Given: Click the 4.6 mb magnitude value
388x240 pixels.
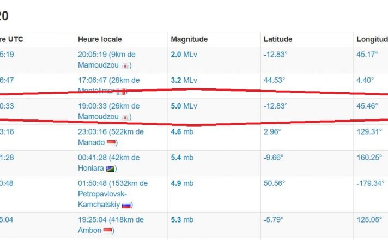Looking at the screenshot, I should pos(182,132).
